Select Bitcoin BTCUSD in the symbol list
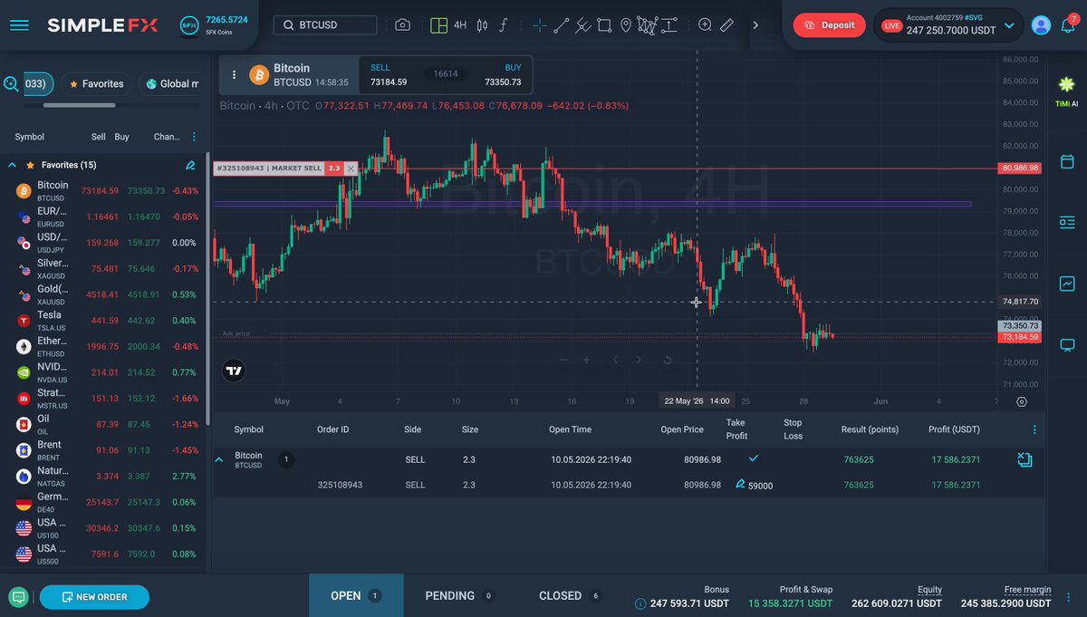Screen dimensions: 1087x617 pyautogui.click(x=103, y=190)
